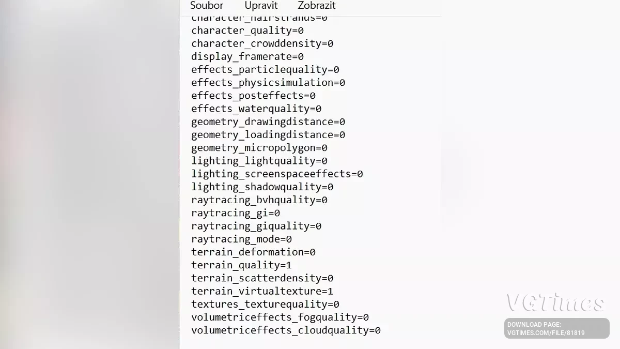Viewport: 620px width, 349px height.
Task: Click the character_crowddensity=0 line
Action: 262,43
